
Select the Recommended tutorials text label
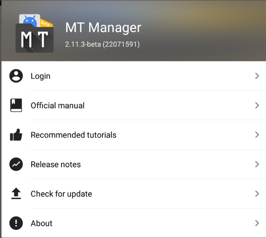point(73,135)
